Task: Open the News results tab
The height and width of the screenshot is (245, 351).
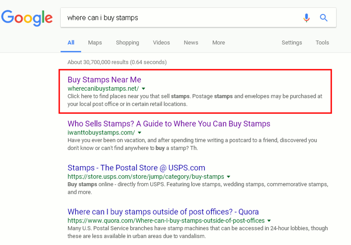Action: [191, 43]
